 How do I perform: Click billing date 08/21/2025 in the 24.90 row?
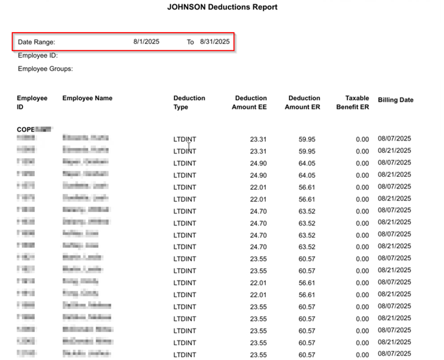394,174
